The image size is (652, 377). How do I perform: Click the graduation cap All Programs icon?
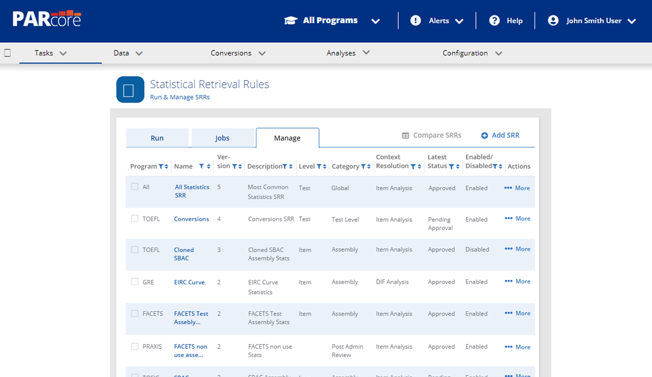click(291, 21)
